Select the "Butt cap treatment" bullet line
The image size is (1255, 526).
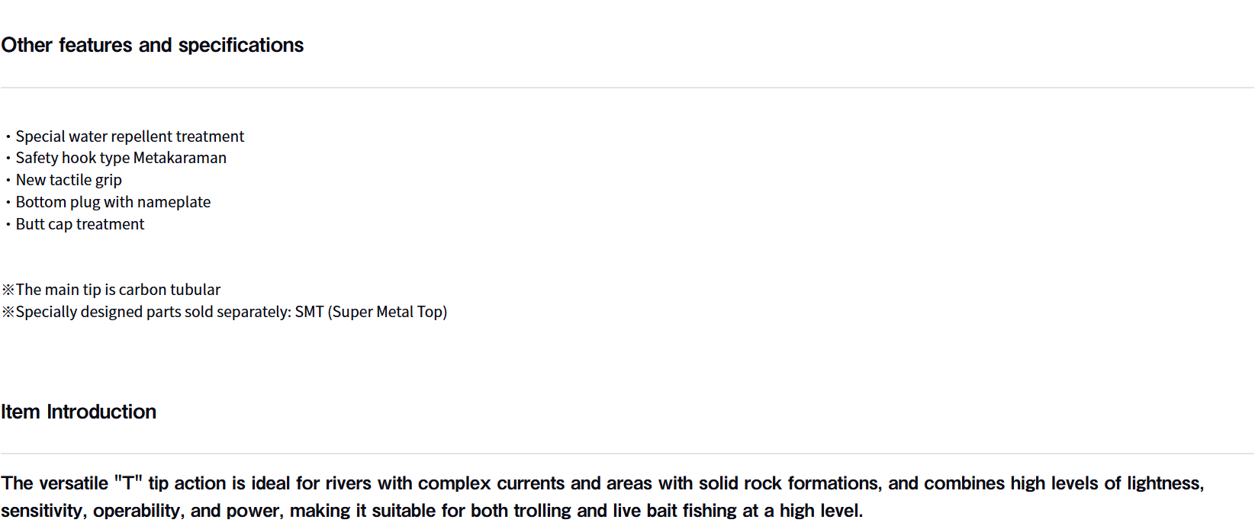point(80,224)
